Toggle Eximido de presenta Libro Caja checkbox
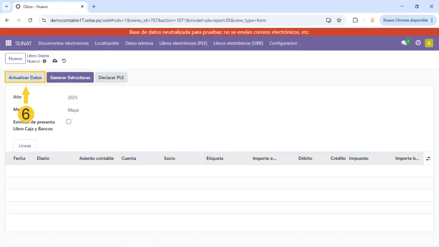The height and width of the screenshot is (247, 439). [69, 122]
